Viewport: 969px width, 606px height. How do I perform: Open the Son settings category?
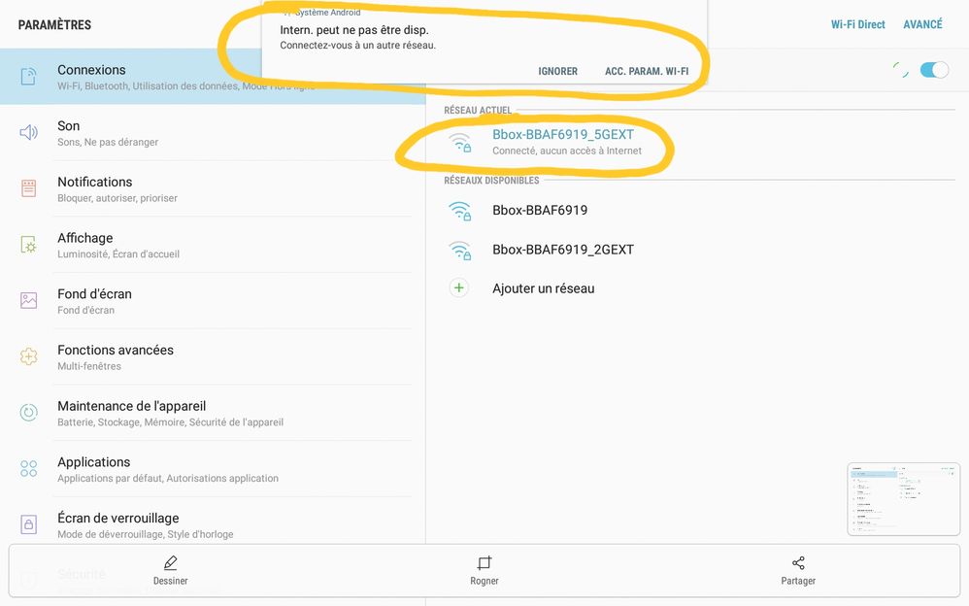213,133
